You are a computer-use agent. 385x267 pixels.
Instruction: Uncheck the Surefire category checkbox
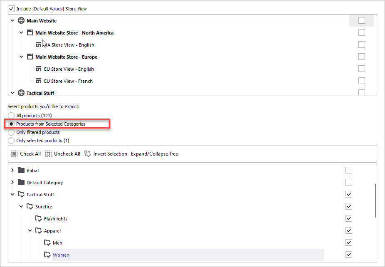click(x=349, y=206)
